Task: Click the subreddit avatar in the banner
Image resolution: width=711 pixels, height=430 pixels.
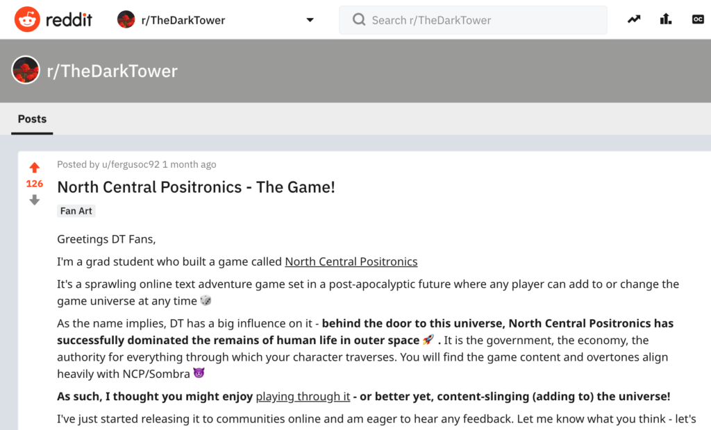Action: pyautogui.click(x=26, y=70)
